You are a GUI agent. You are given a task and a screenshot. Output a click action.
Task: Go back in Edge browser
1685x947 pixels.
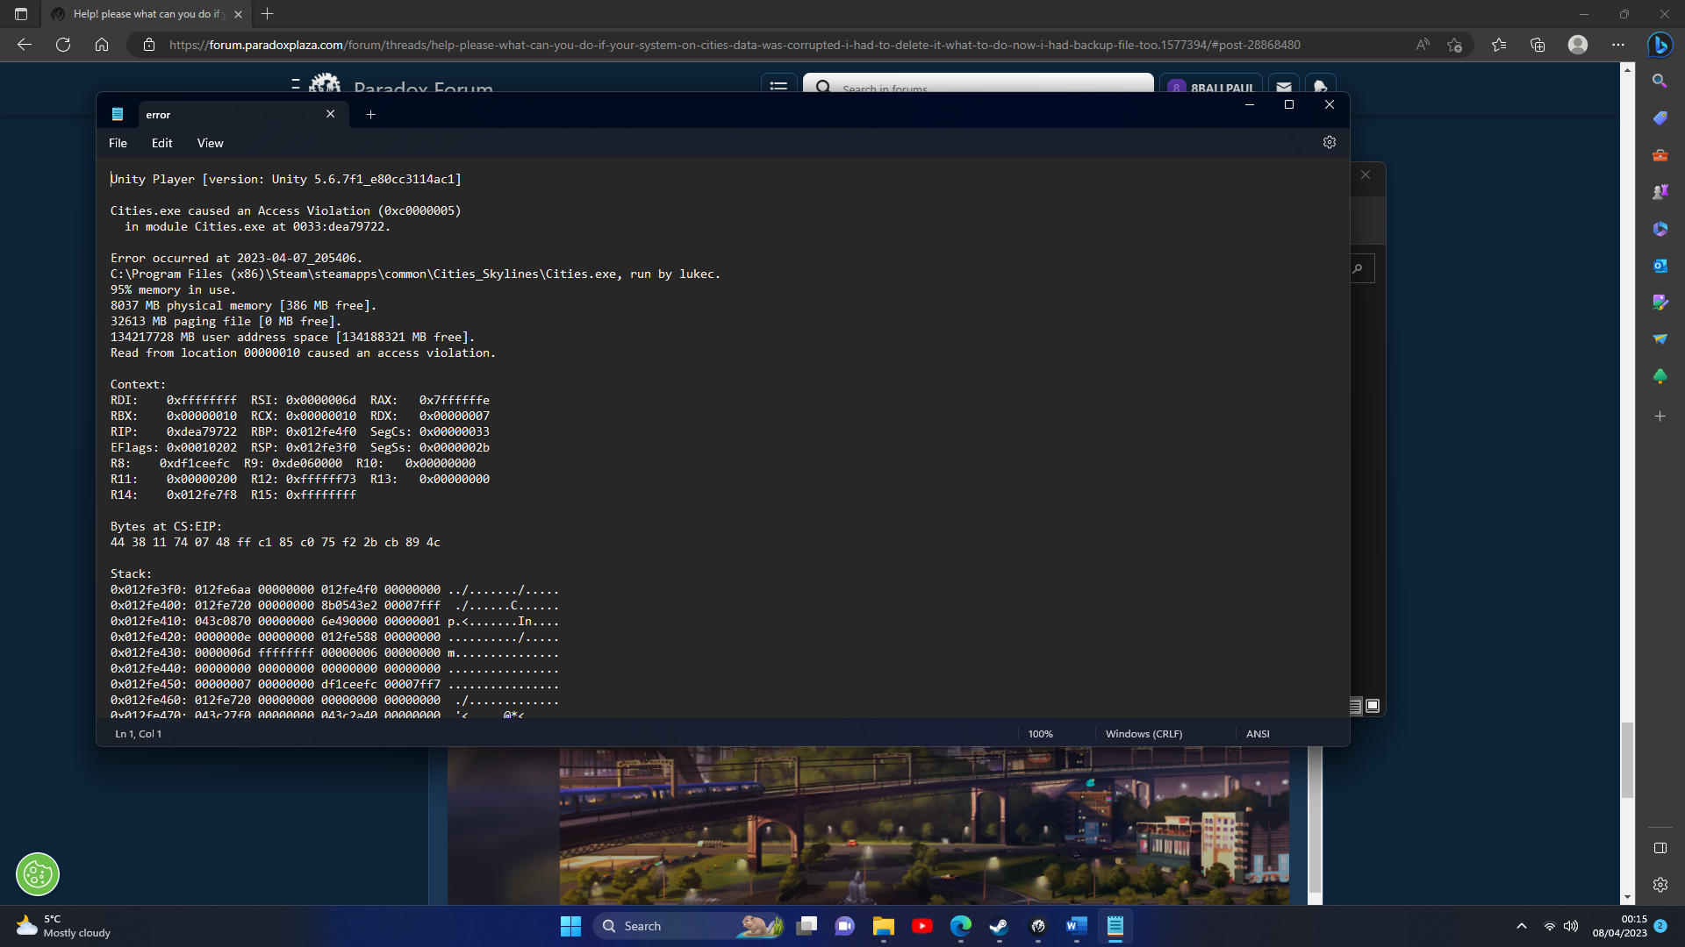pos(25,45)
